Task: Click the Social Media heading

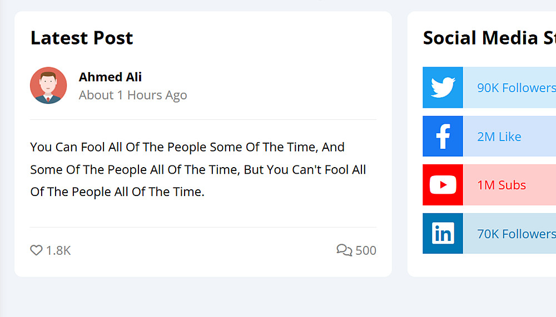Action: [x=488, y=38]
